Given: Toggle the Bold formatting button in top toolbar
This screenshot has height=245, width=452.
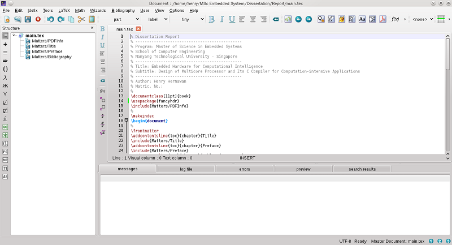Looking at the screenshot, I should pyautogui.click(x=212, y=19).
